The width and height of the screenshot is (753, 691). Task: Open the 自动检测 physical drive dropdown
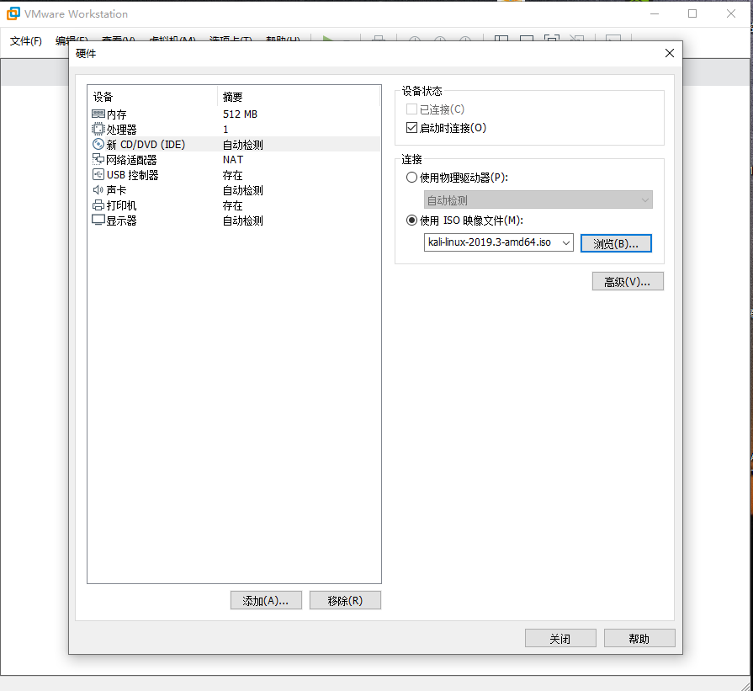538,200
